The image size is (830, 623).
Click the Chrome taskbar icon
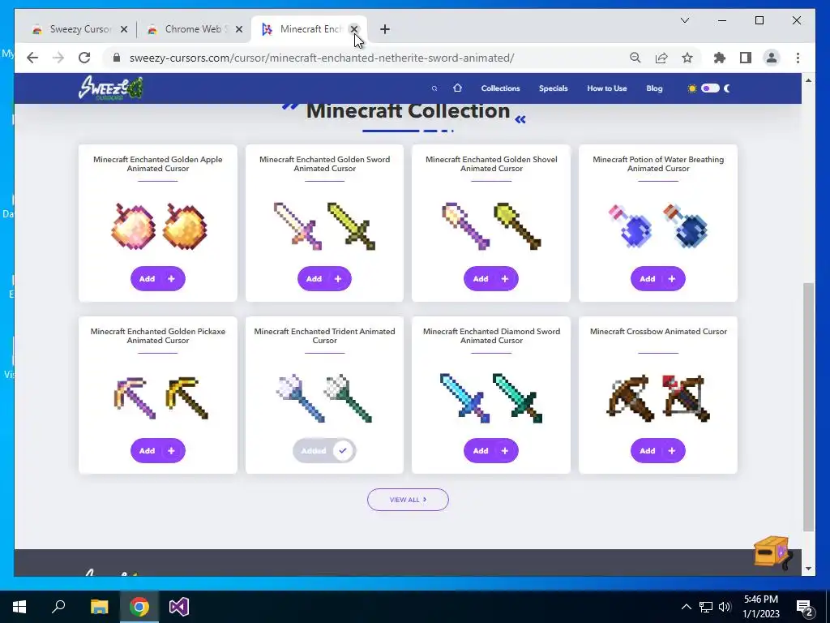click(139, 607)
